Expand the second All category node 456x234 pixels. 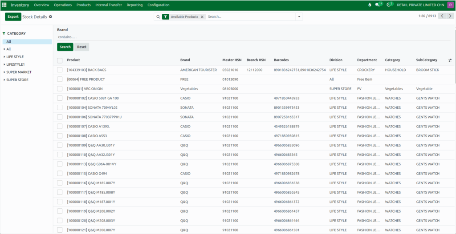pos(4,49)
